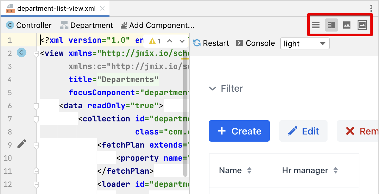Screen dimensions: 379x194
Task: Click the Remove button with red X
Action: coord(358,131)
